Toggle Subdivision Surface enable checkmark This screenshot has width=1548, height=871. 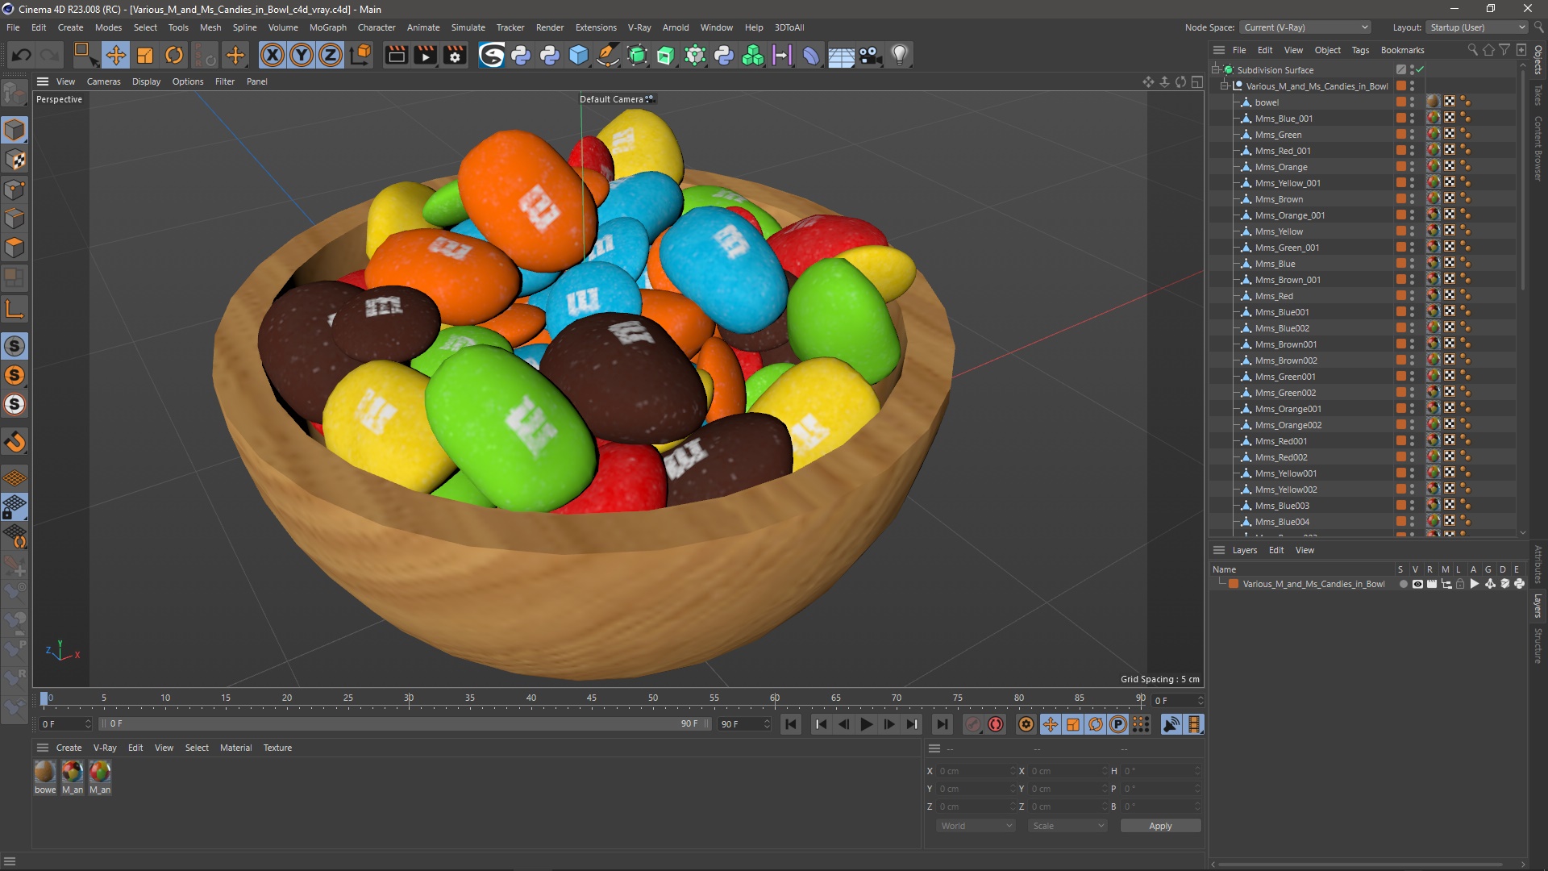point(1420,70)
